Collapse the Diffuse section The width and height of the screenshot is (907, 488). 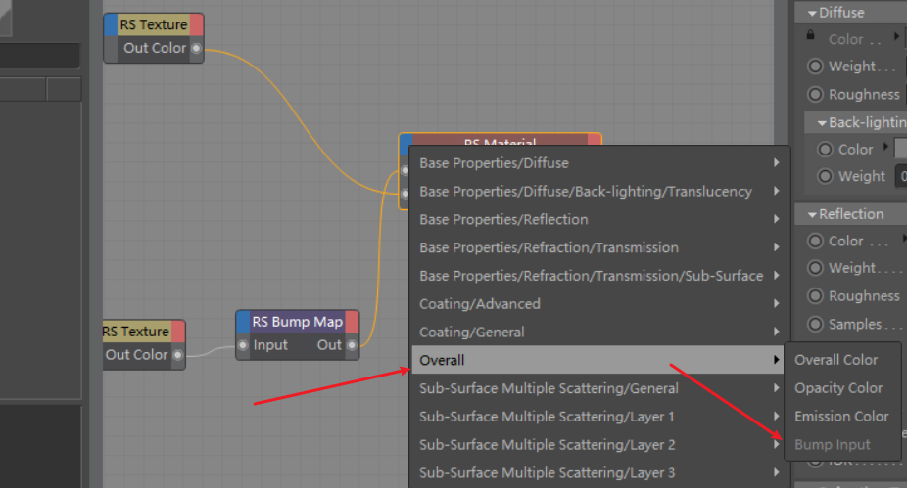point(812,13)
